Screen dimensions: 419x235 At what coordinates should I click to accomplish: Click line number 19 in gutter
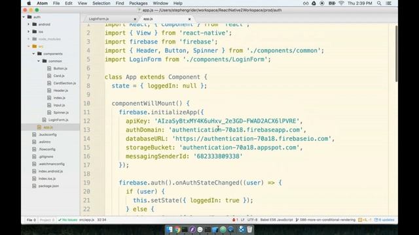pos(86,183)
